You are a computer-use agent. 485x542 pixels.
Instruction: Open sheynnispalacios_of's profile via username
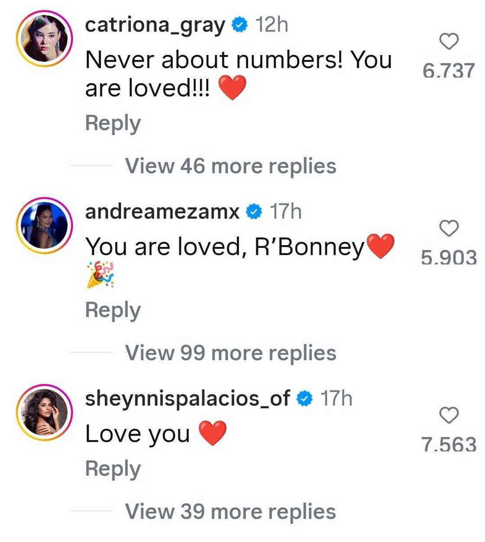tap(188, 399)
